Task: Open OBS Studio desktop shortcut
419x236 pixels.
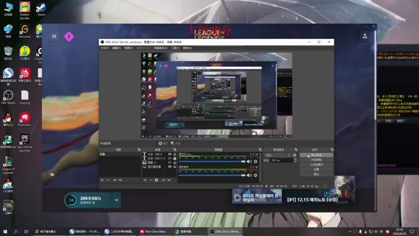Action: (8, 97)
